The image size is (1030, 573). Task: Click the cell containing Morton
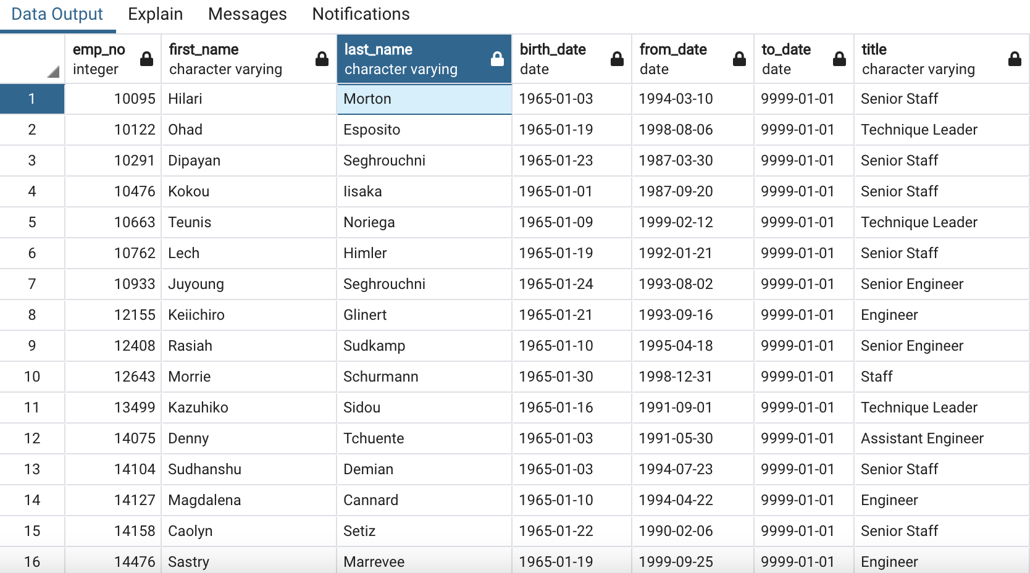pyautogui.click(x=424, y=99)
